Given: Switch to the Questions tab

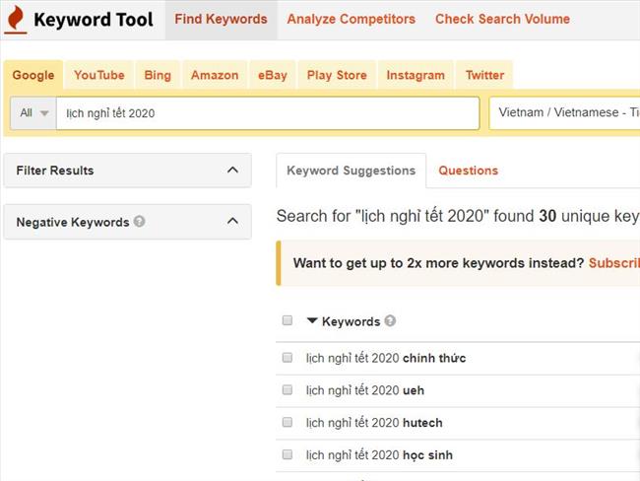Looking at the screenshot, I should (x=468, y=171).
